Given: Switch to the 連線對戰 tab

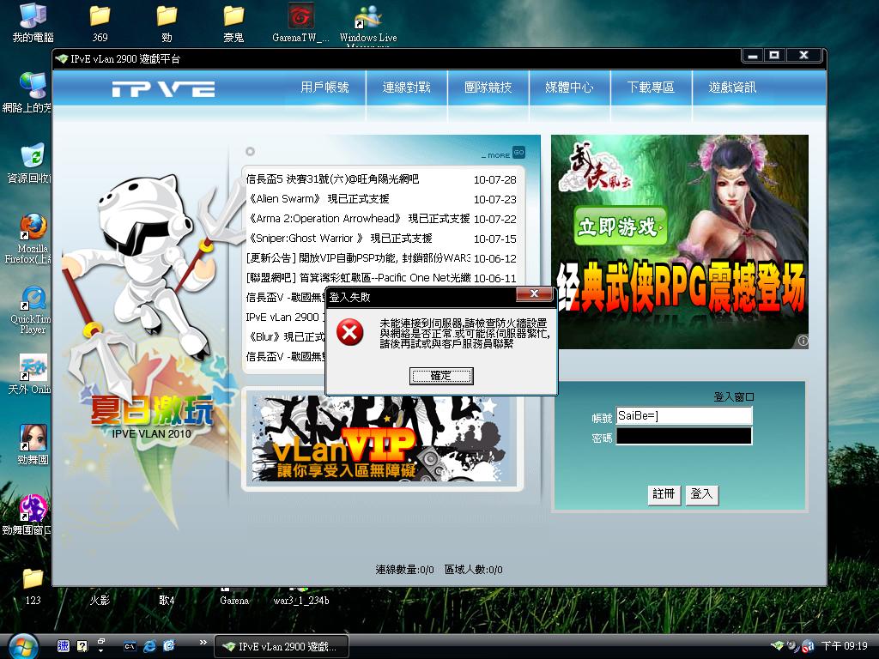Looking at the screenshot, I should tap(406, 88).
